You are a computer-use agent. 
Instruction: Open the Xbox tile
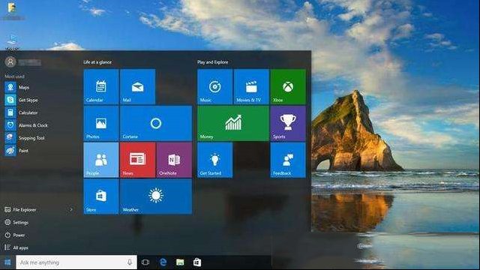point(288,87)
